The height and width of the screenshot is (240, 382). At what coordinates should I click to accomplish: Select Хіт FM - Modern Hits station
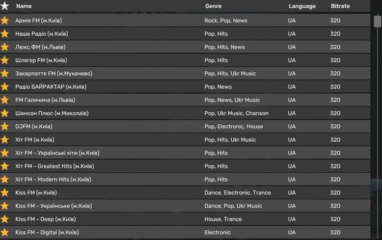click(53, 179)
